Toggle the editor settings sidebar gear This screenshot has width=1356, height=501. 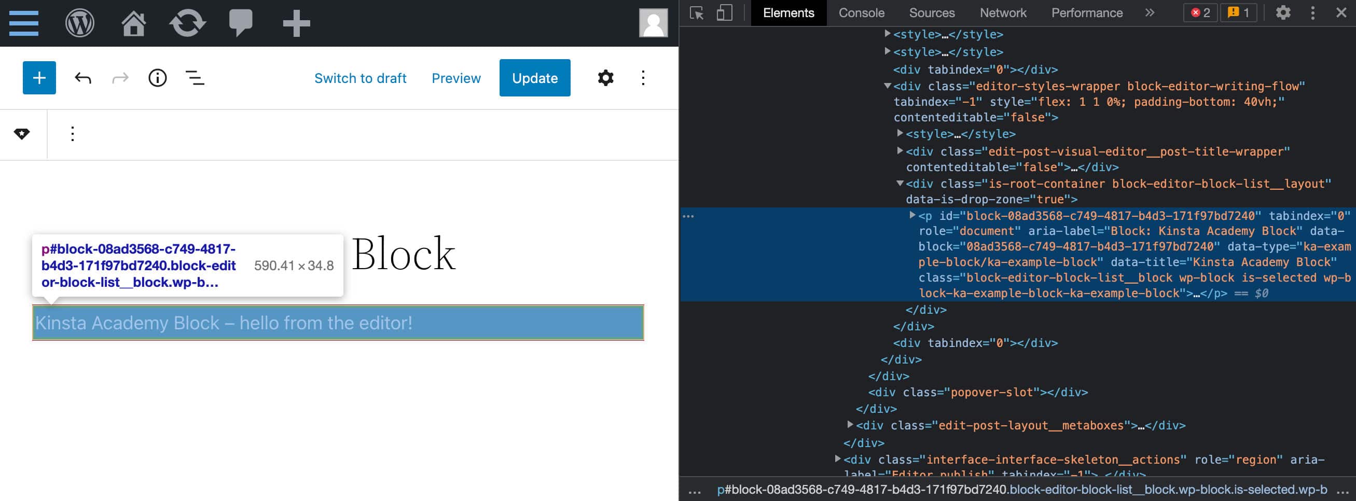[x=605, y=78]
